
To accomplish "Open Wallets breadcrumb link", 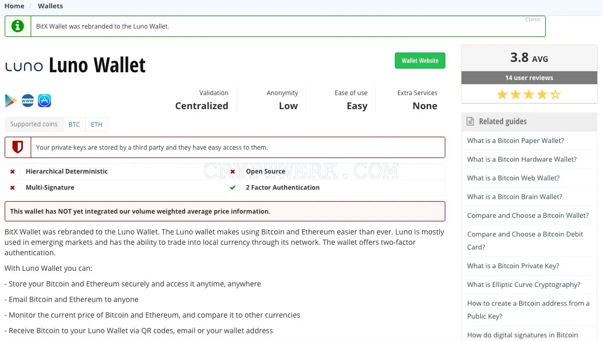I will (50, 6).
